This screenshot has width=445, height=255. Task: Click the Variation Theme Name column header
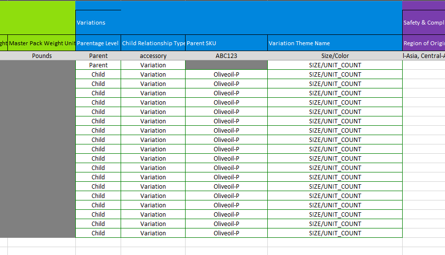click(335, 43)
